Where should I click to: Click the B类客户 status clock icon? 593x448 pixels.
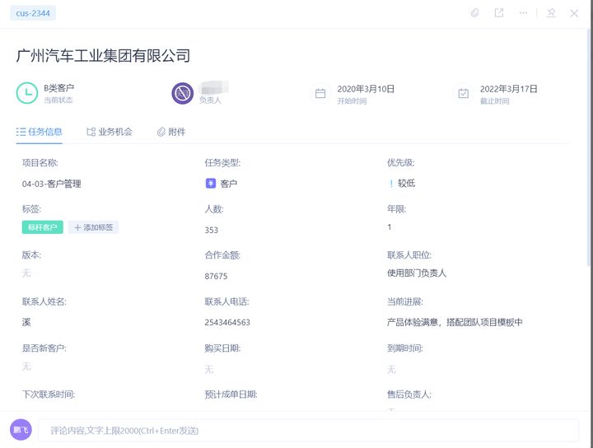pos(27,93)
